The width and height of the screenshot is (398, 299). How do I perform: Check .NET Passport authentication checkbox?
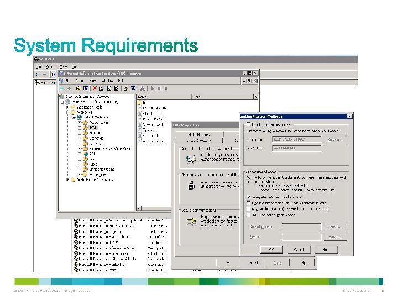point(249,215)
